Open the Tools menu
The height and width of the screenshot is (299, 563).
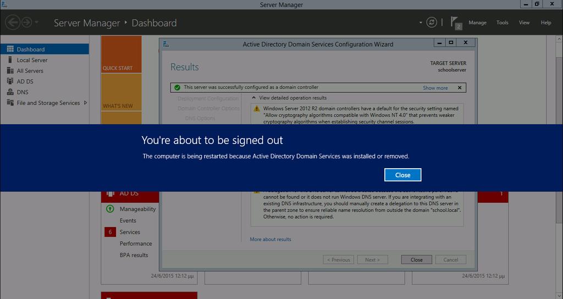(x=503, y=23)
